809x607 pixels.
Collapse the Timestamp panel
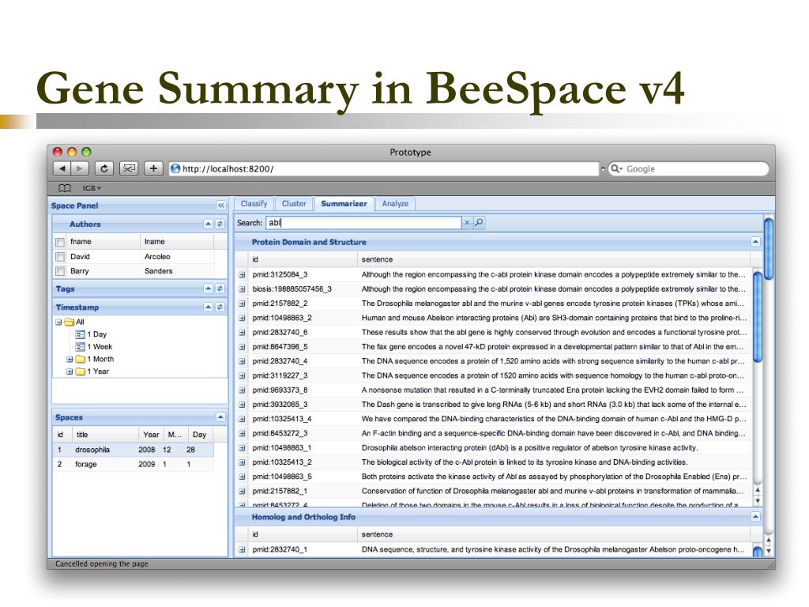click(208, 307)
